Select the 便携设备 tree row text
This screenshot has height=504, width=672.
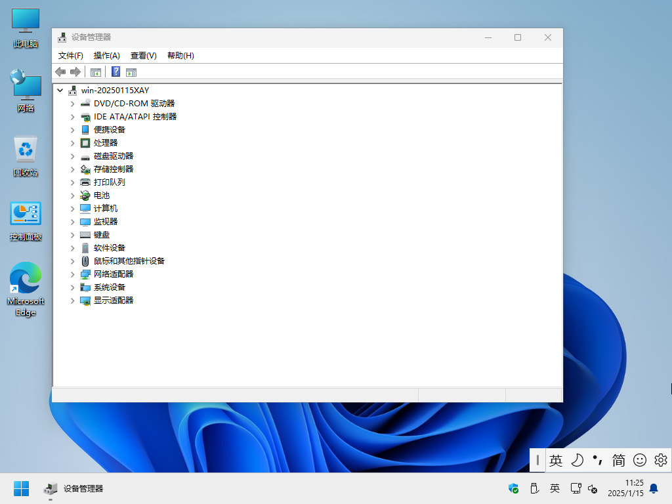(110, 130)
